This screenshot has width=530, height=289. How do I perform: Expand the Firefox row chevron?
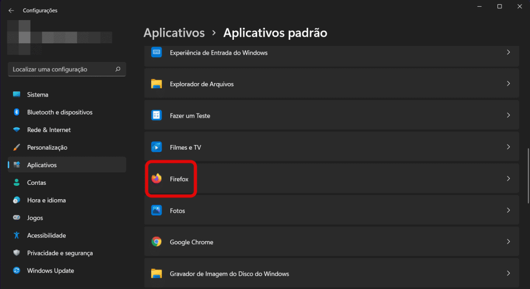tap(508, 179)
